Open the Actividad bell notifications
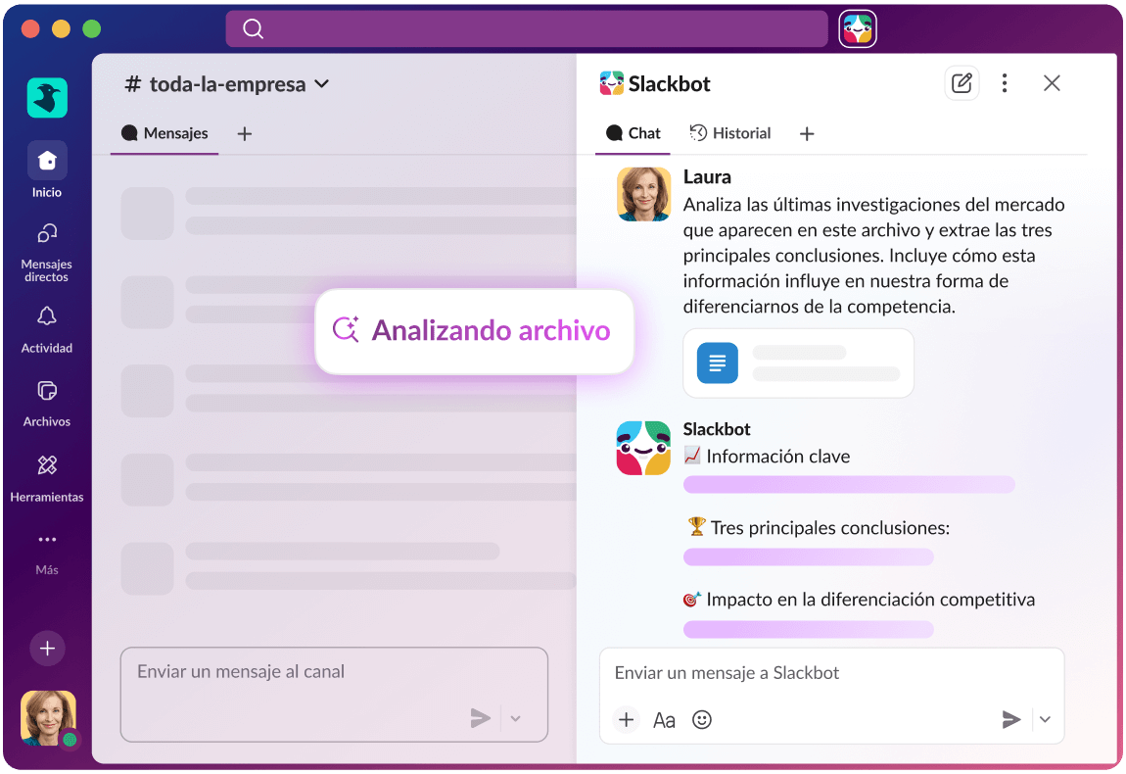 [47, 329]
